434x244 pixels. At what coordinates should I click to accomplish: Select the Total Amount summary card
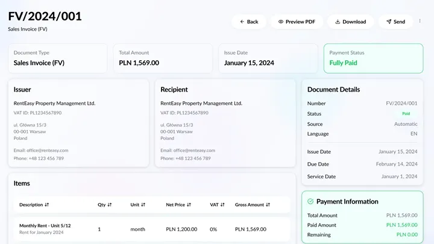click(163, 58)
